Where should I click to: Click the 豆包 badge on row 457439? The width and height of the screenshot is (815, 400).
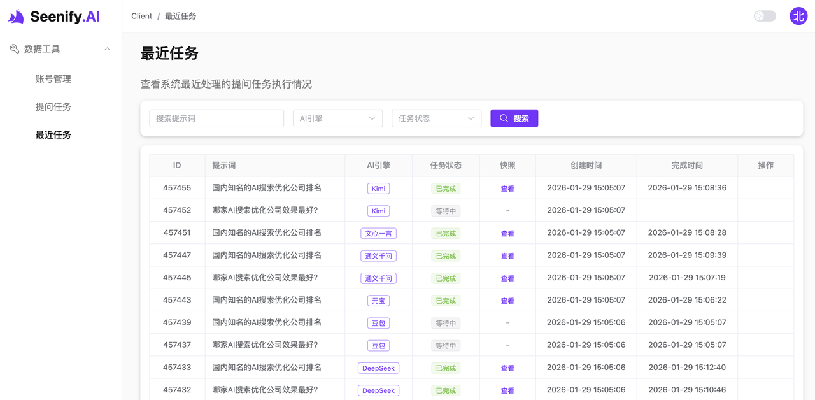(378, 323)
